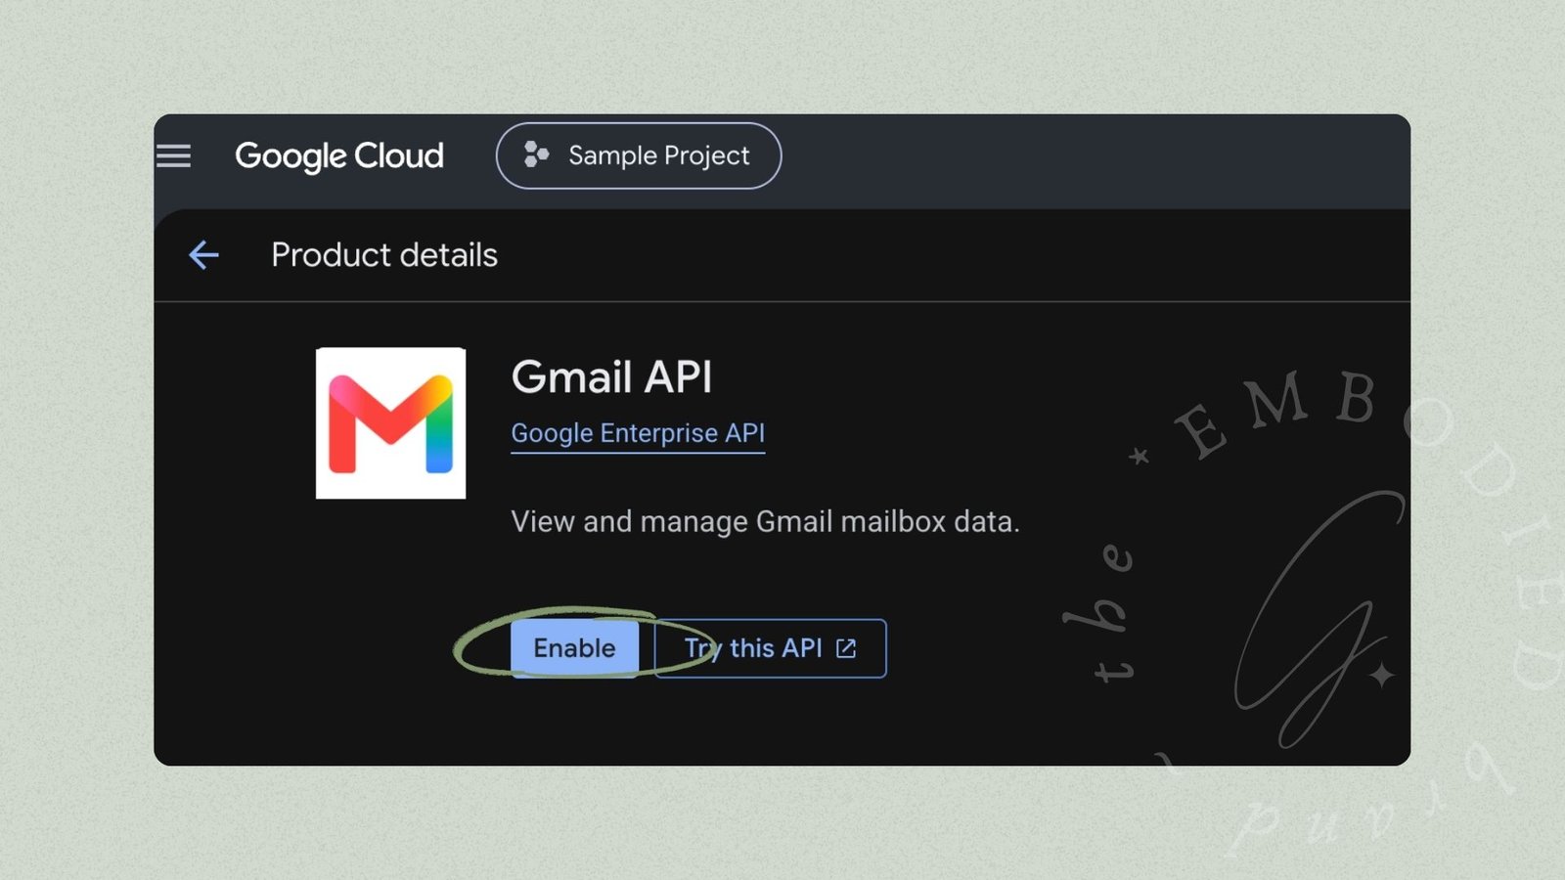Screen dimensions: 1565x880
Task: Click the small star before EMBODIED text
Action: pos(1139,456)
